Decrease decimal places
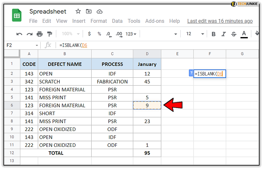Image resolution: width=263 pixels, height=169 pixels. (x=109, y=34)
